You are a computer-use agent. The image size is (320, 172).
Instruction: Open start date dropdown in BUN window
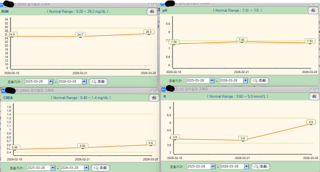51,81
